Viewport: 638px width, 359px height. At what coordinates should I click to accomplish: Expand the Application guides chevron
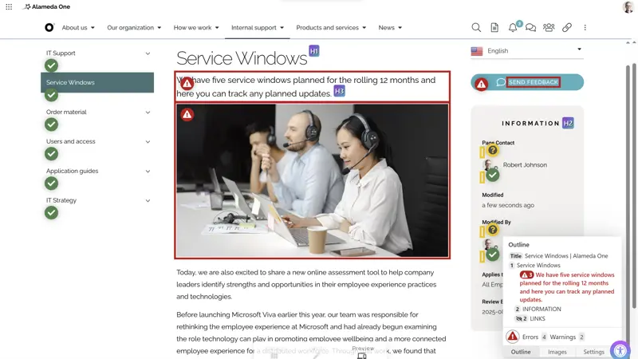click(x=148, y=172)
